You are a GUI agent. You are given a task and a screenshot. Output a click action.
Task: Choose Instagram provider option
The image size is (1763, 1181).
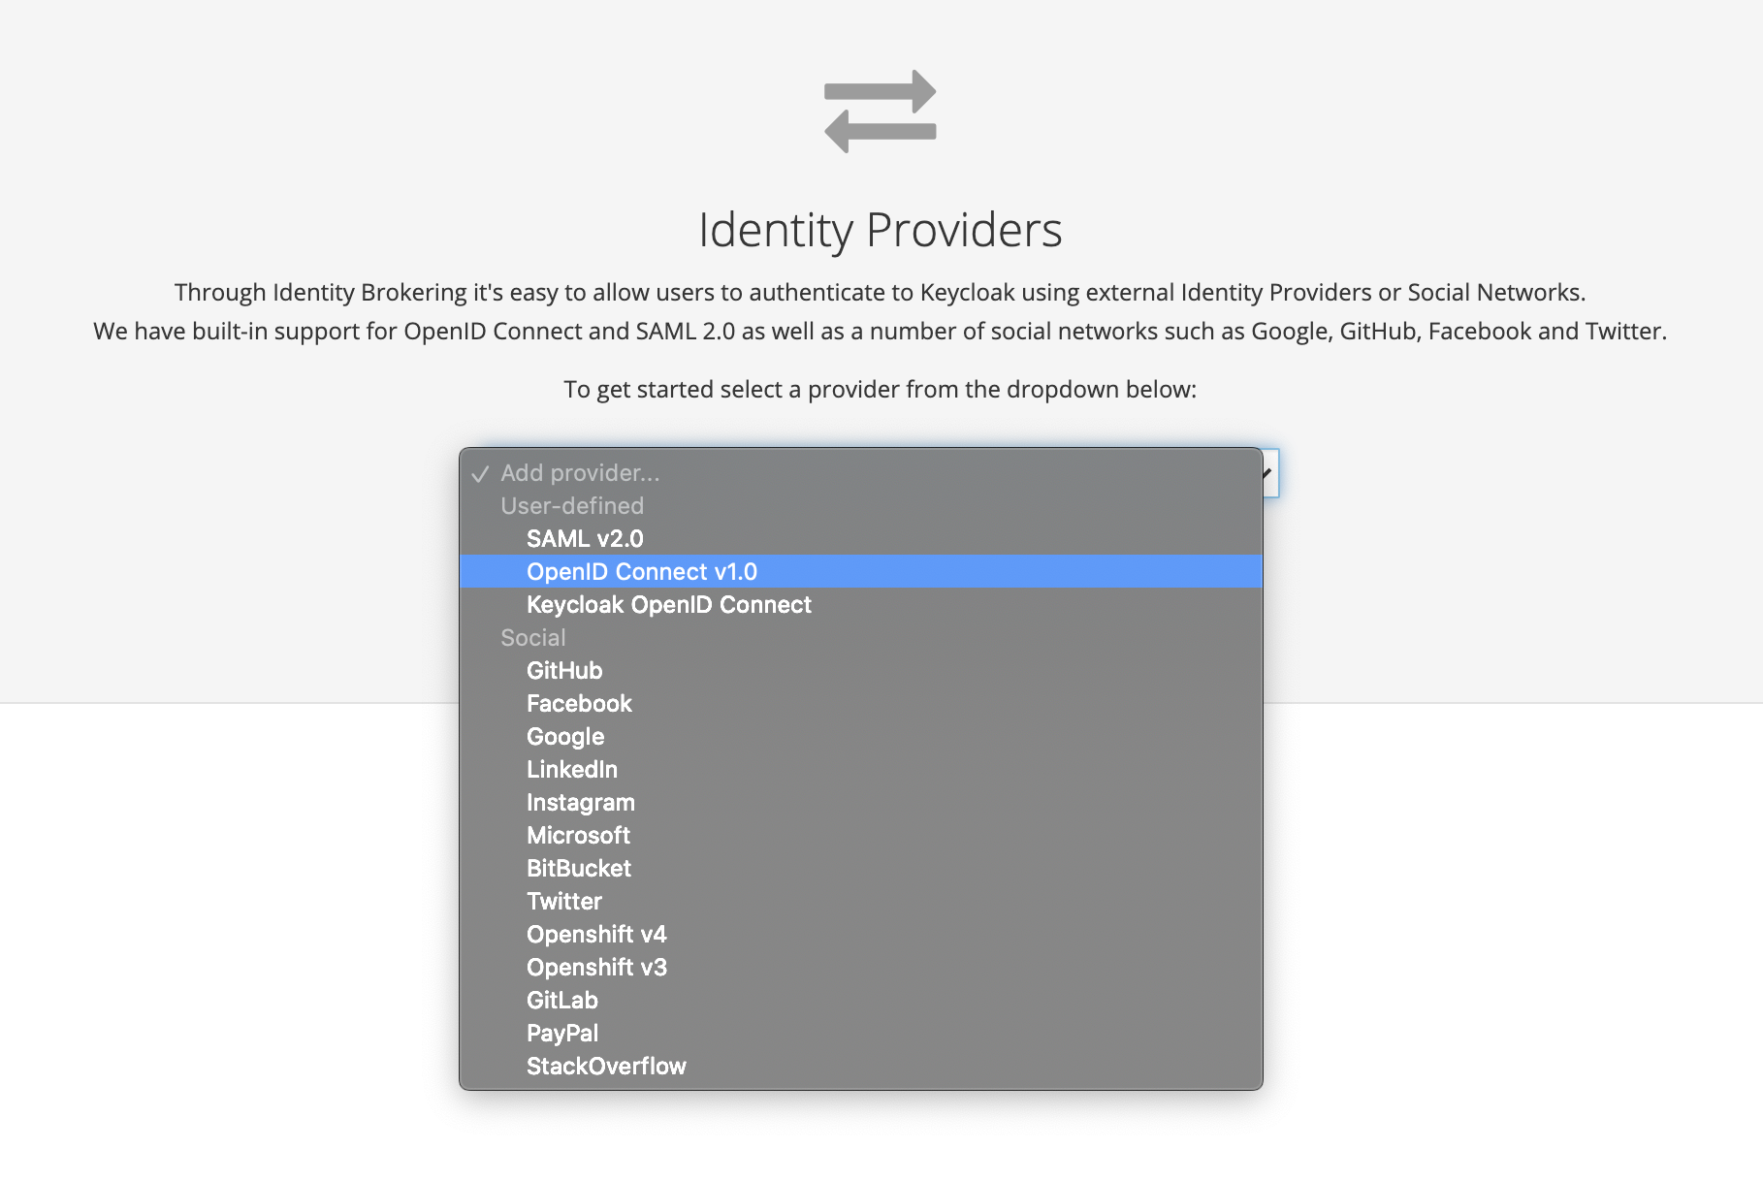coord(580,803)
